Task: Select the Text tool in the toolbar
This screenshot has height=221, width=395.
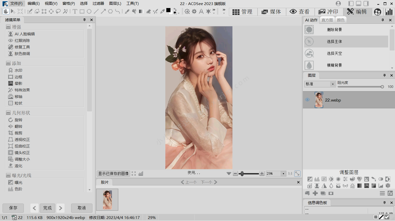Action: click(75, 11)
